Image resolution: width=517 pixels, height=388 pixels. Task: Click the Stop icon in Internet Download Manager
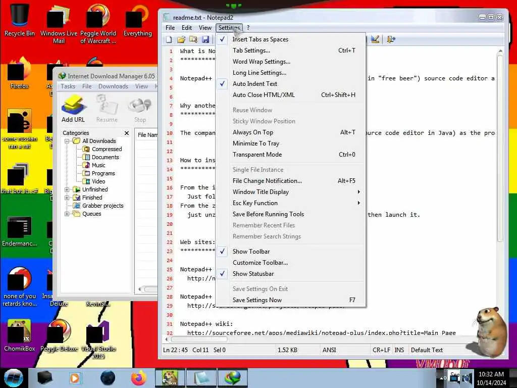(140, 109)
